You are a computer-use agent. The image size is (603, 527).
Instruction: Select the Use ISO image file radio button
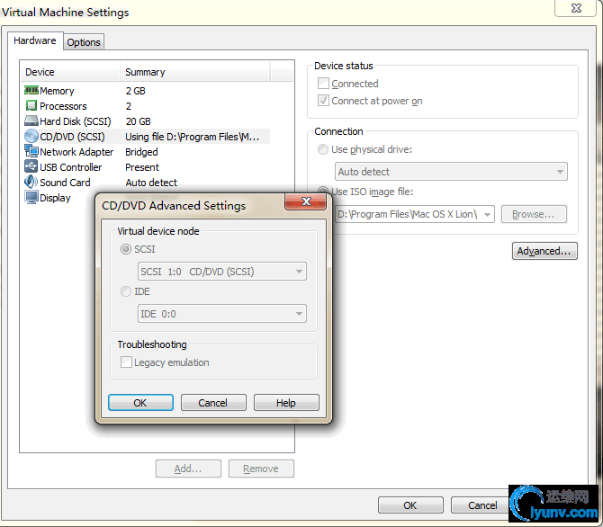pos(323,191)
